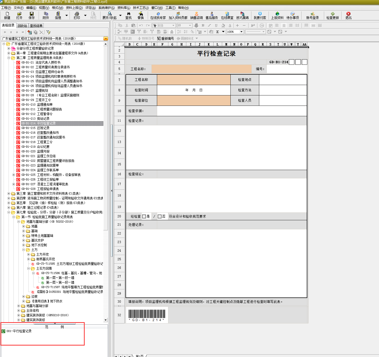
Task: Open 在线找专家 online expert
Action: [x=158, y=15]
